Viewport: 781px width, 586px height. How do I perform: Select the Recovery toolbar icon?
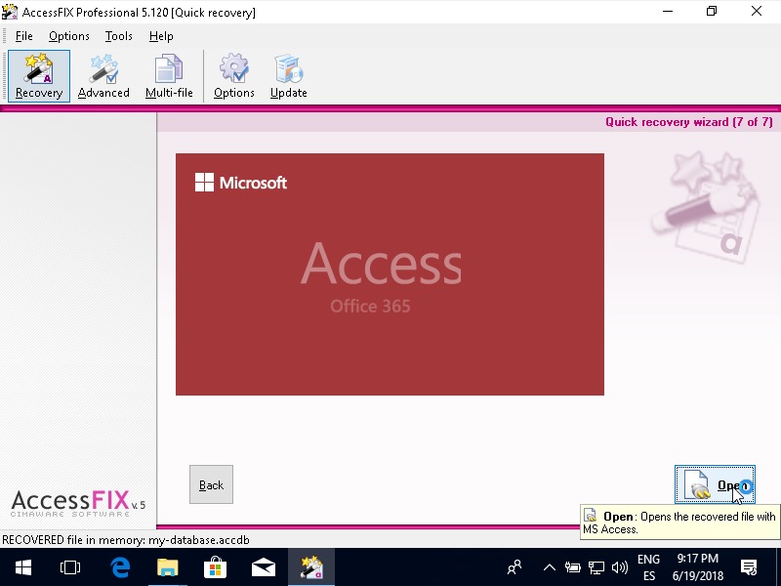pos(39,76)
